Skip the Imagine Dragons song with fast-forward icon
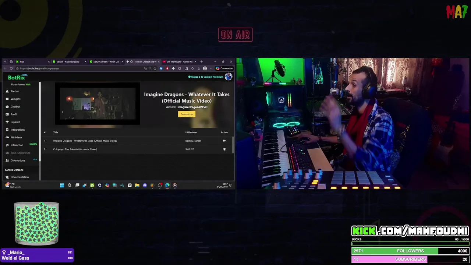This screenshot has height=265, width=471. [224, 141]
